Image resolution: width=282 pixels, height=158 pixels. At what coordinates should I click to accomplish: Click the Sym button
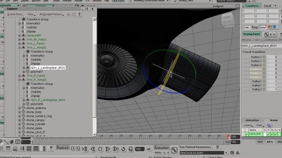263,27
